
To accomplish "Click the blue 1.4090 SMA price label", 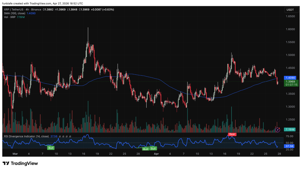I will tap(290, 78).
